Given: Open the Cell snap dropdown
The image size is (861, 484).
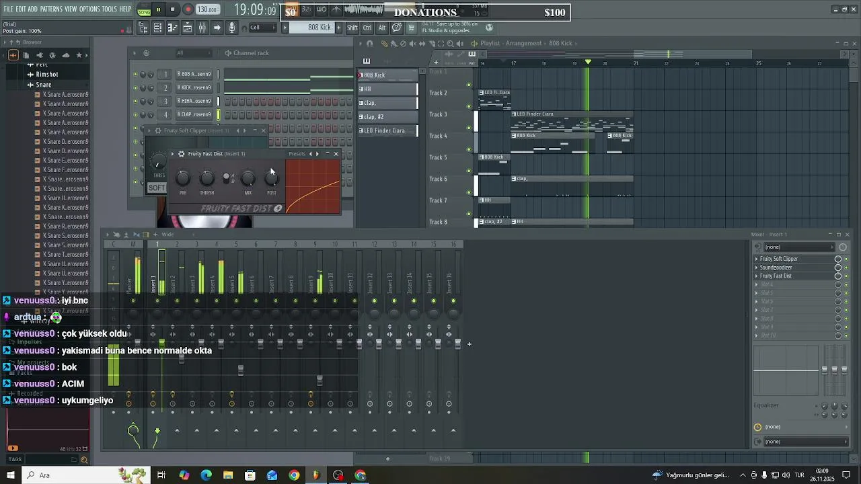Looking at the screenshot, I should click(262, 28).
